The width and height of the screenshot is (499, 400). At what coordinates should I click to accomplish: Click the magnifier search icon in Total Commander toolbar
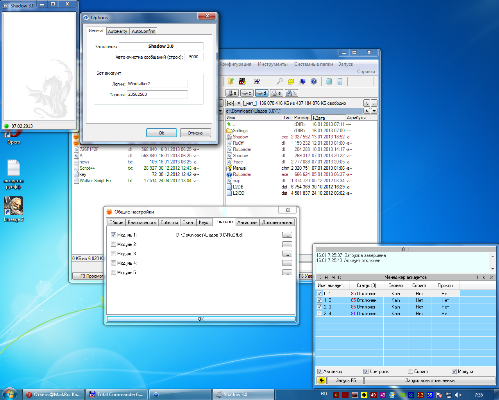click(x=279, y=81)
